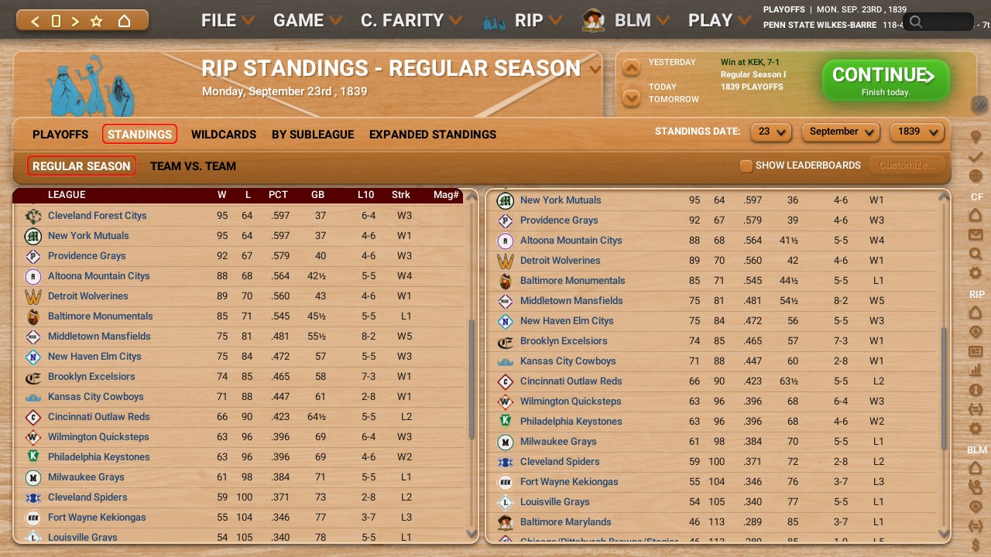
Task: Click the search field in top bar
Action: 940,22
